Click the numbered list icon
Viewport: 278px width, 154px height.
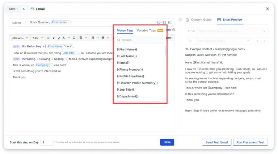click(x=93, y=38)
